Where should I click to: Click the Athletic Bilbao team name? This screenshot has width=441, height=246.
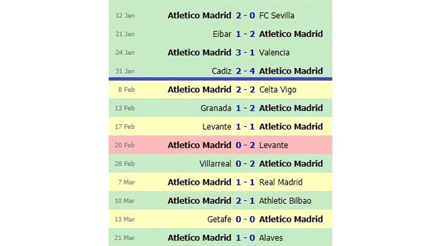pyautogui.click(x=285, y=201)
